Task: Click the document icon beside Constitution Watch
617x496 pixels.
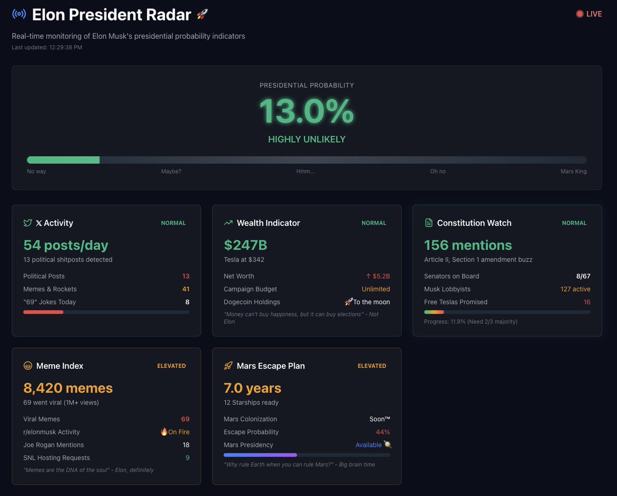Action: 429,223
